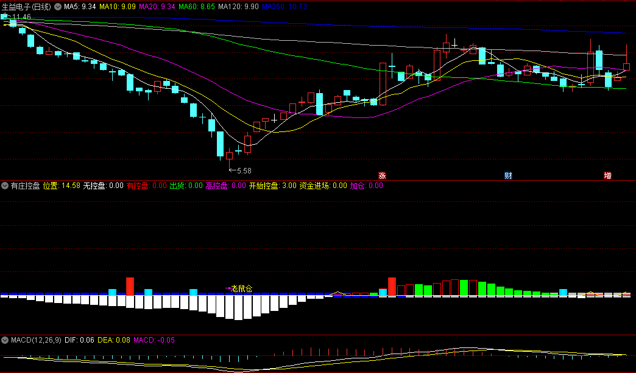Screen dimensions: 636x373
Task: Click the 出货: 0.00 value
Action: 186,186
